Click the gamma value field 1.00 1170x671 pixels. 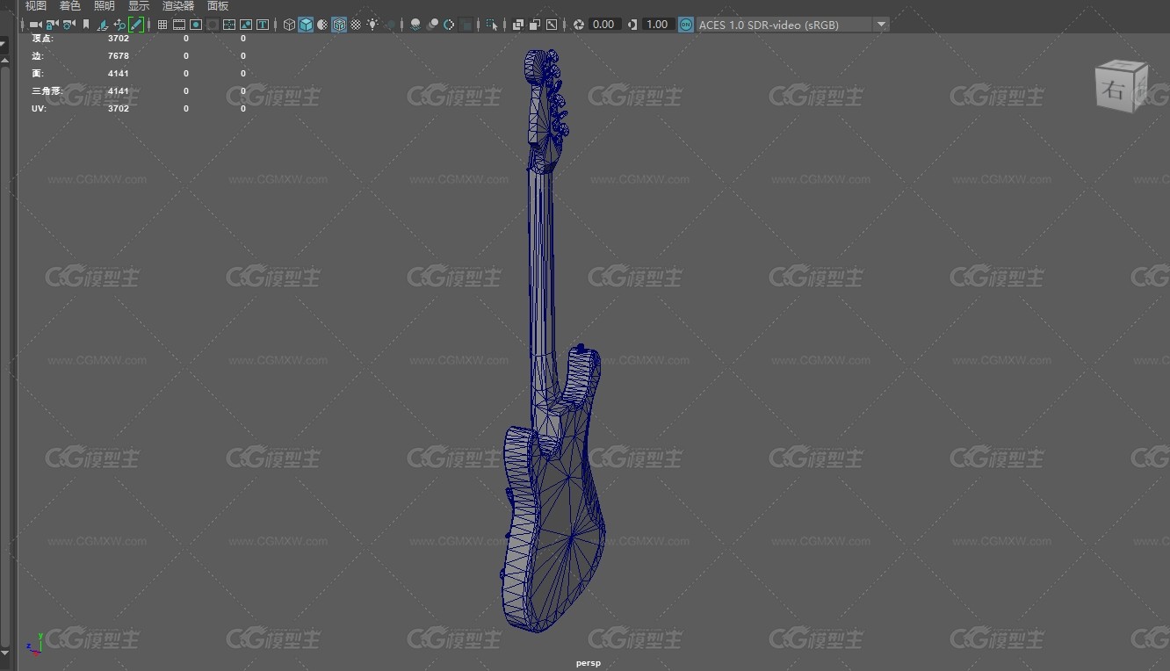(658, 25)
